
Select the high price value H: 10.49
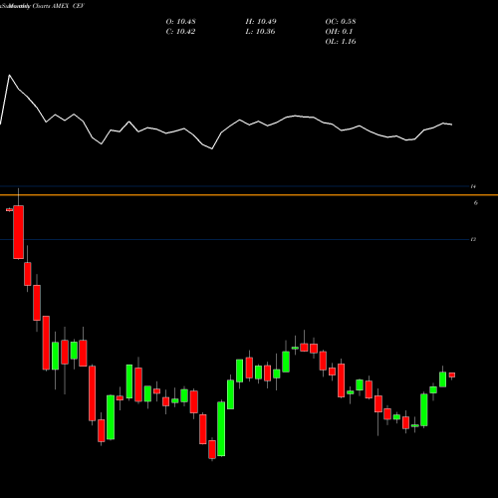point(261,22)
